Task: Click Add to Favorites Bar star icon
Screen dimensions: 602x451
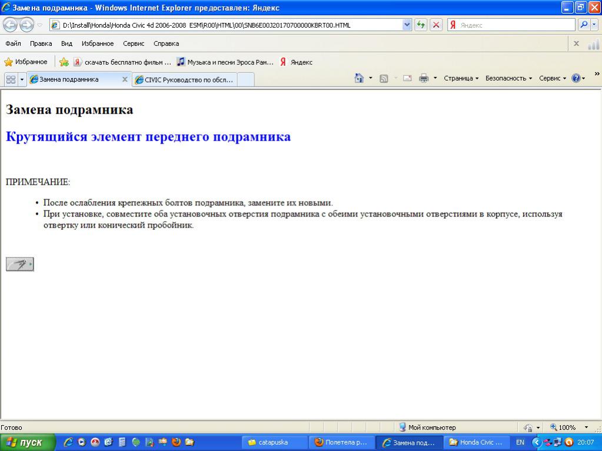Action: 64,62
